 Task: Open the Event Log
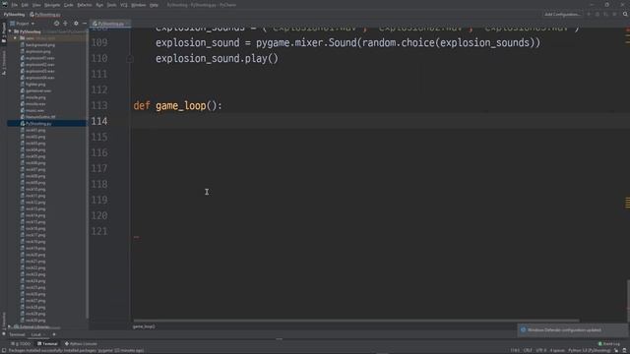click(609, 344)
